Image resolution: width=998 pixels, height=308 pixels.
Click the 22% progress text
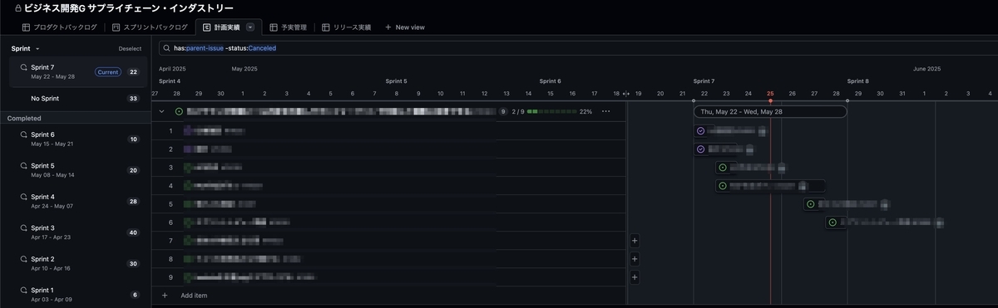pyautogui.click(x=585, y=111)
